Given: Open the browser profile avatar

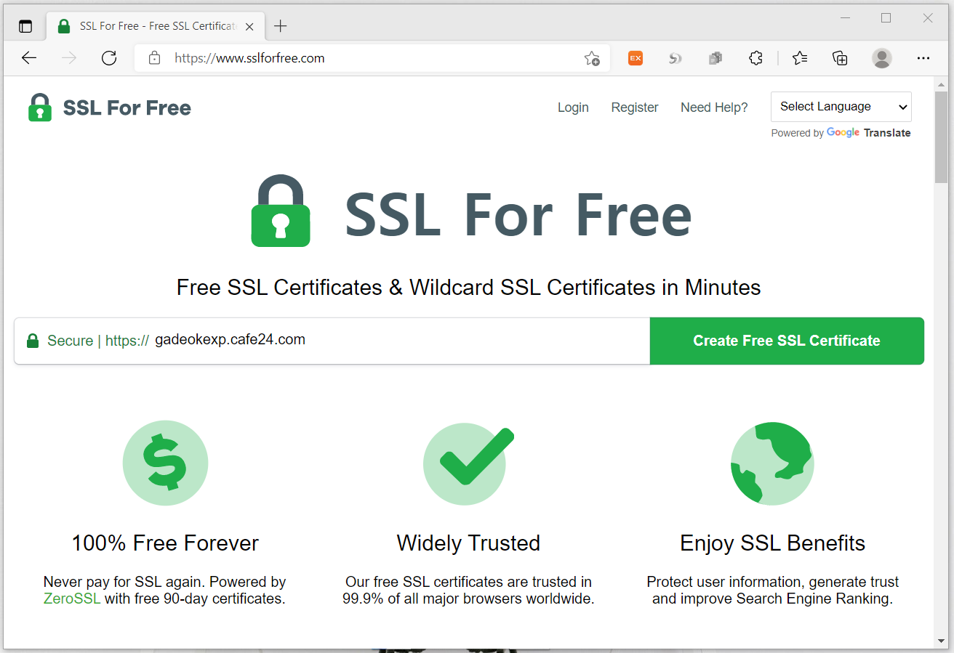Looking at the screenshot, I should tap(882, 58).
